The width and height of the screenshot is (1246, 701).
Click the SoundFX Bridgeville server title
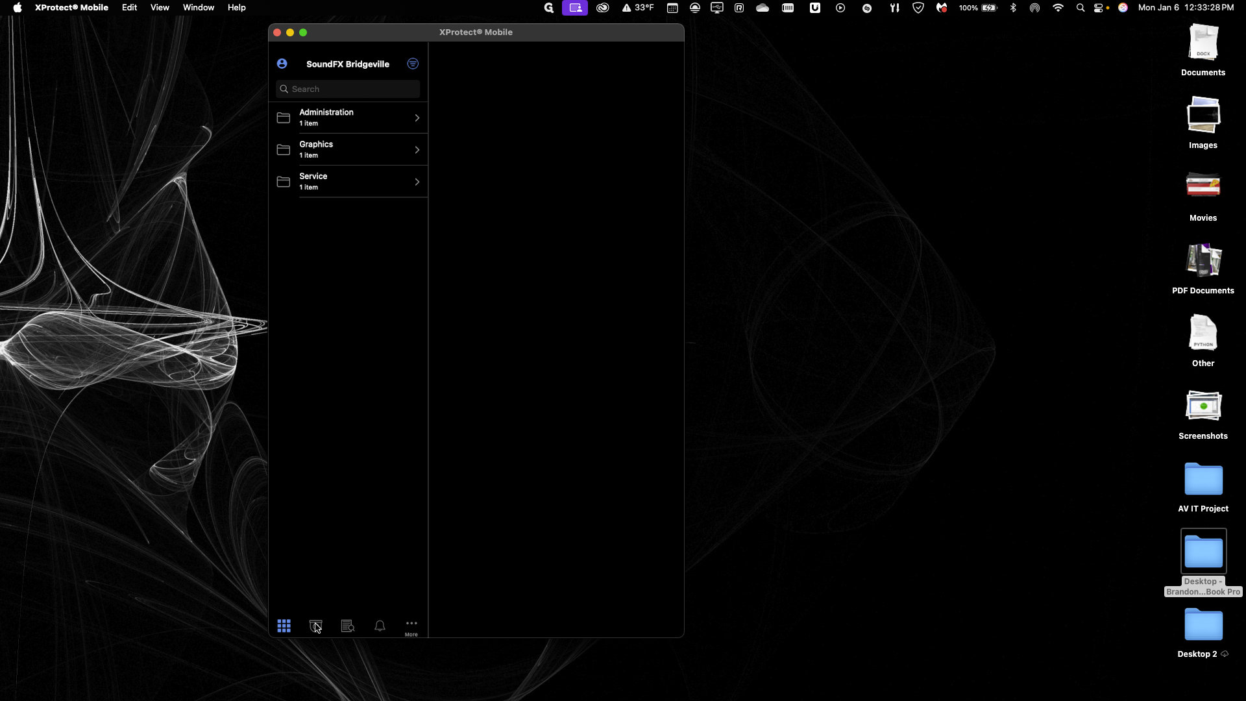click(x=348, y=64)
